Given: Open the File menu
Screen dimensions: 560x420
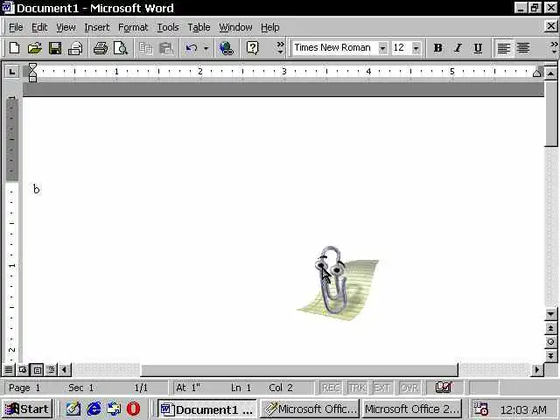Looking at the screenshot, I should [16, 27].
